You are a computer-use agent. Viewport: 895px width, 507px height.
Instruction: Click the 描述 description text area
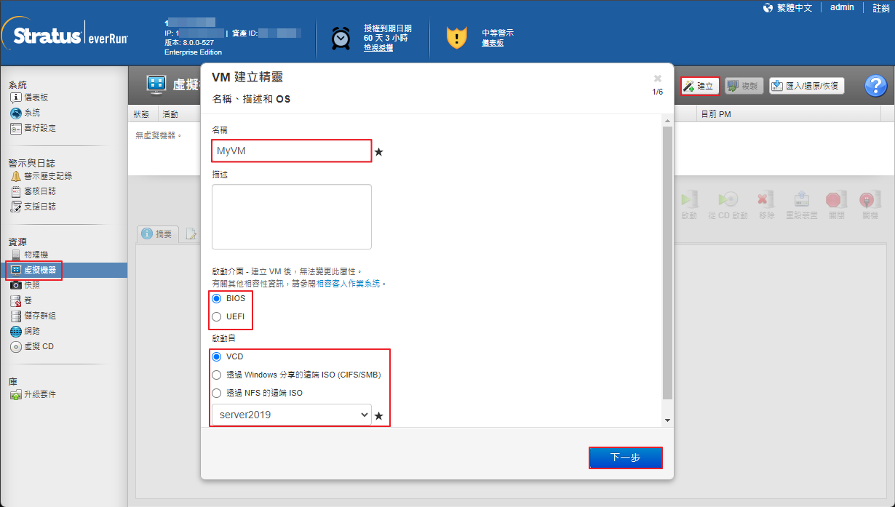coord(292,217)
